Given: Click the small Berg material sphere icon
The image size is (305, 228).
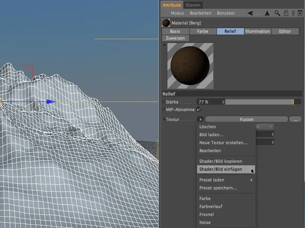Looking at the screenshot, I should (x=166, y=23).
